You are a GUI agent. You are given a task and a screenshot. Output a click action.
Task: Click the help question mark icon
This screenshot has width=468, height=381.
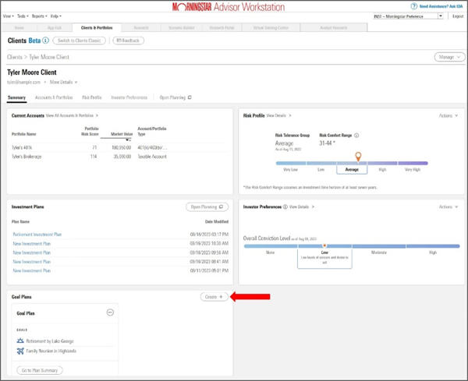pos(414,6)
